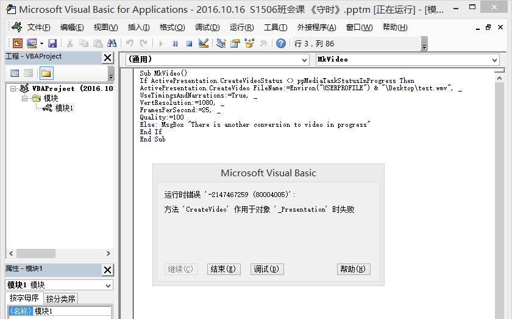This screenshot has width=512, height=319.
Task: Click the Save floppy disk icon
Action: 52,43
